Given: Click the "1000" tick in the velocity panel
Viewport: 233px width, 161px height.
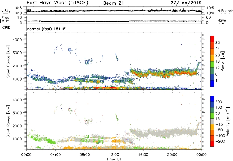Looking at the screenshot, I should (17, 139).
